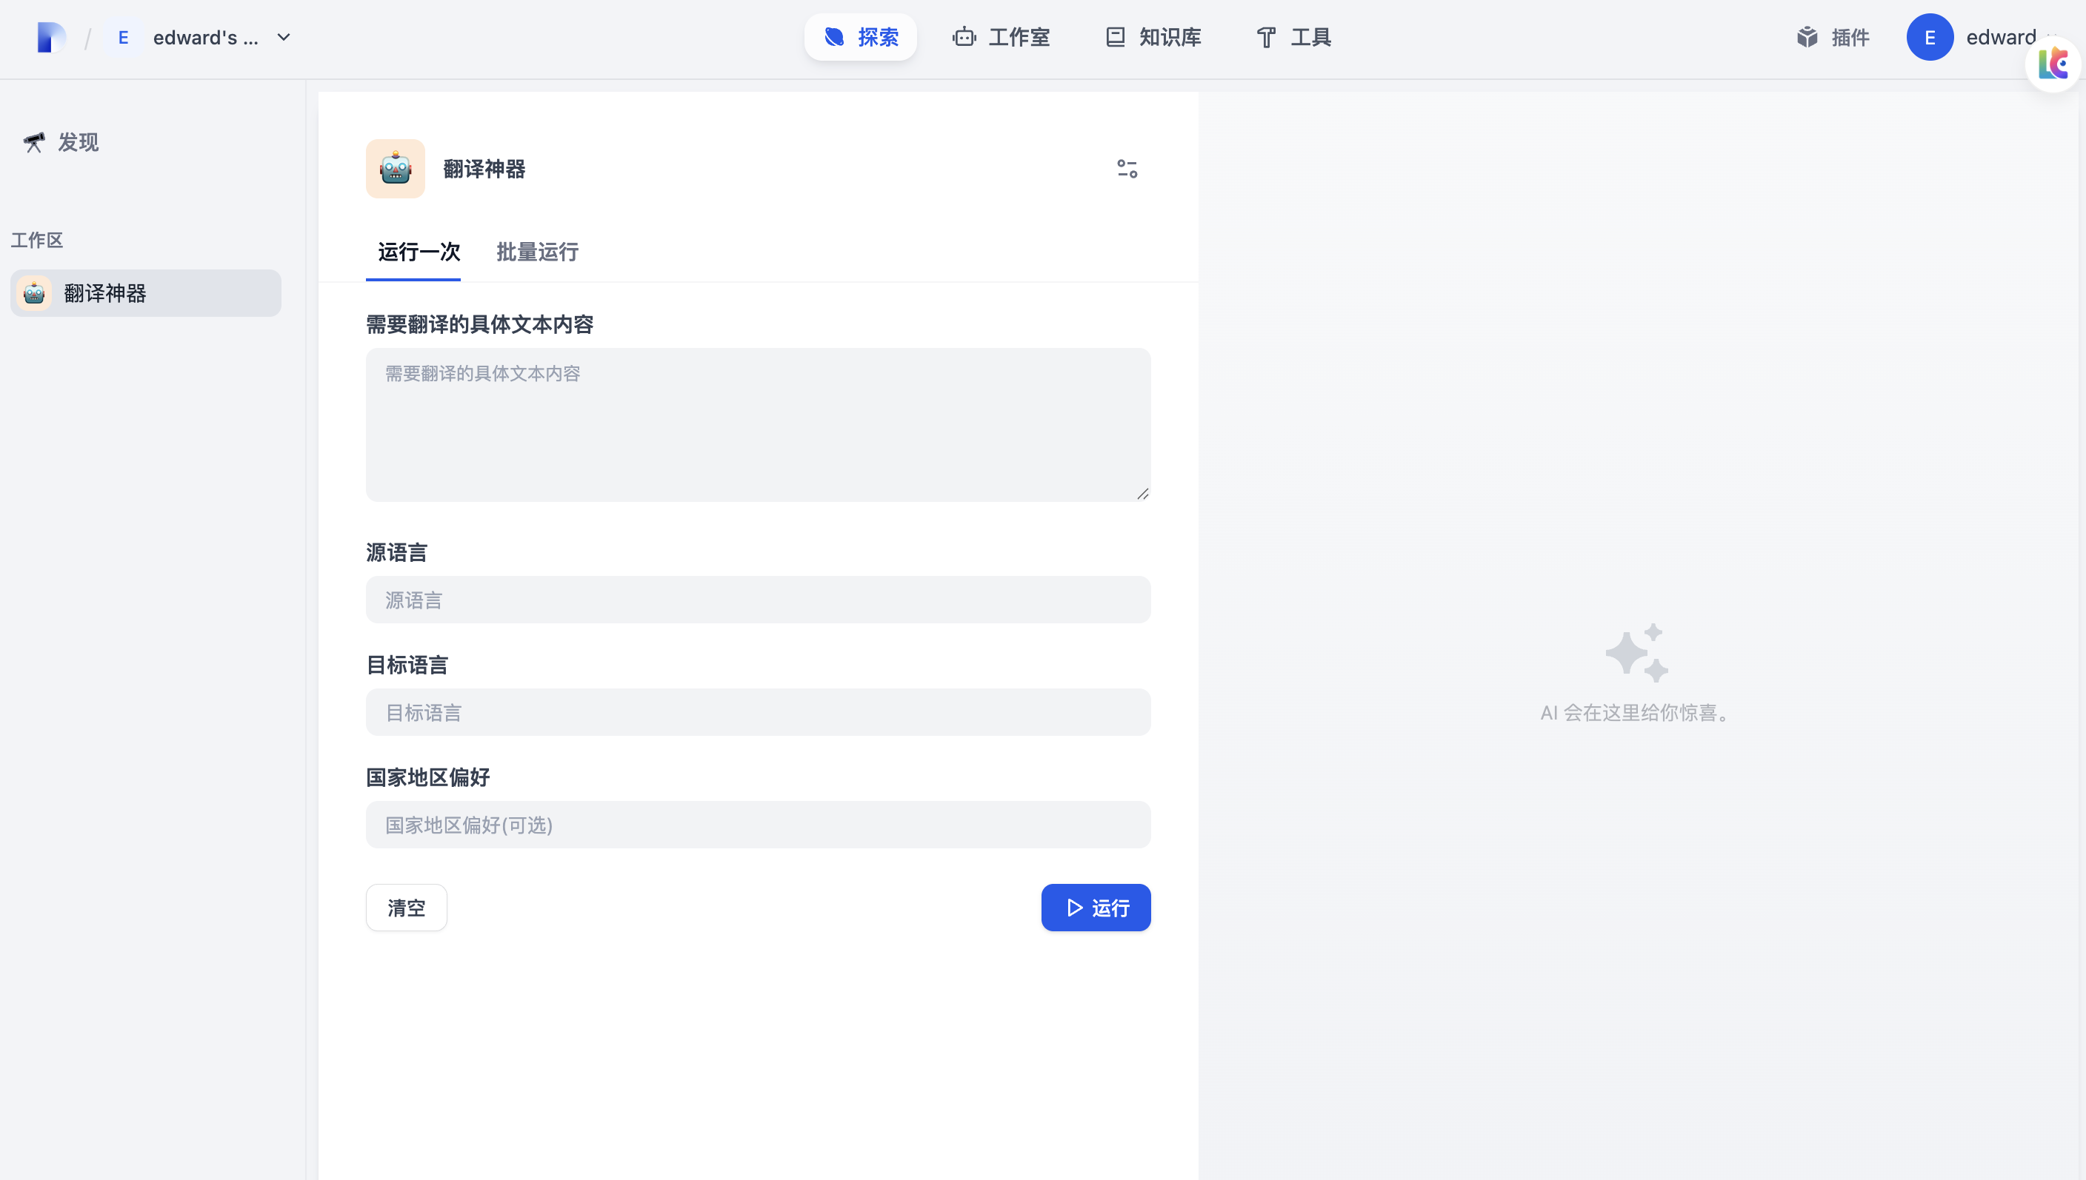Click the Dify logo icon
The height and width of the screenshot is (1180, 2086).
tap(51, 37)
